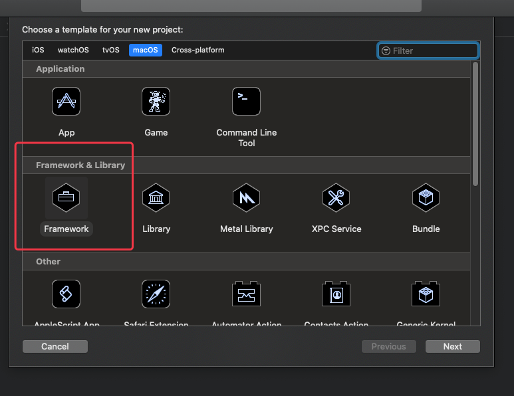The image size is (514, 396).
Task: Click the Previous button
Action: [389, 347]
